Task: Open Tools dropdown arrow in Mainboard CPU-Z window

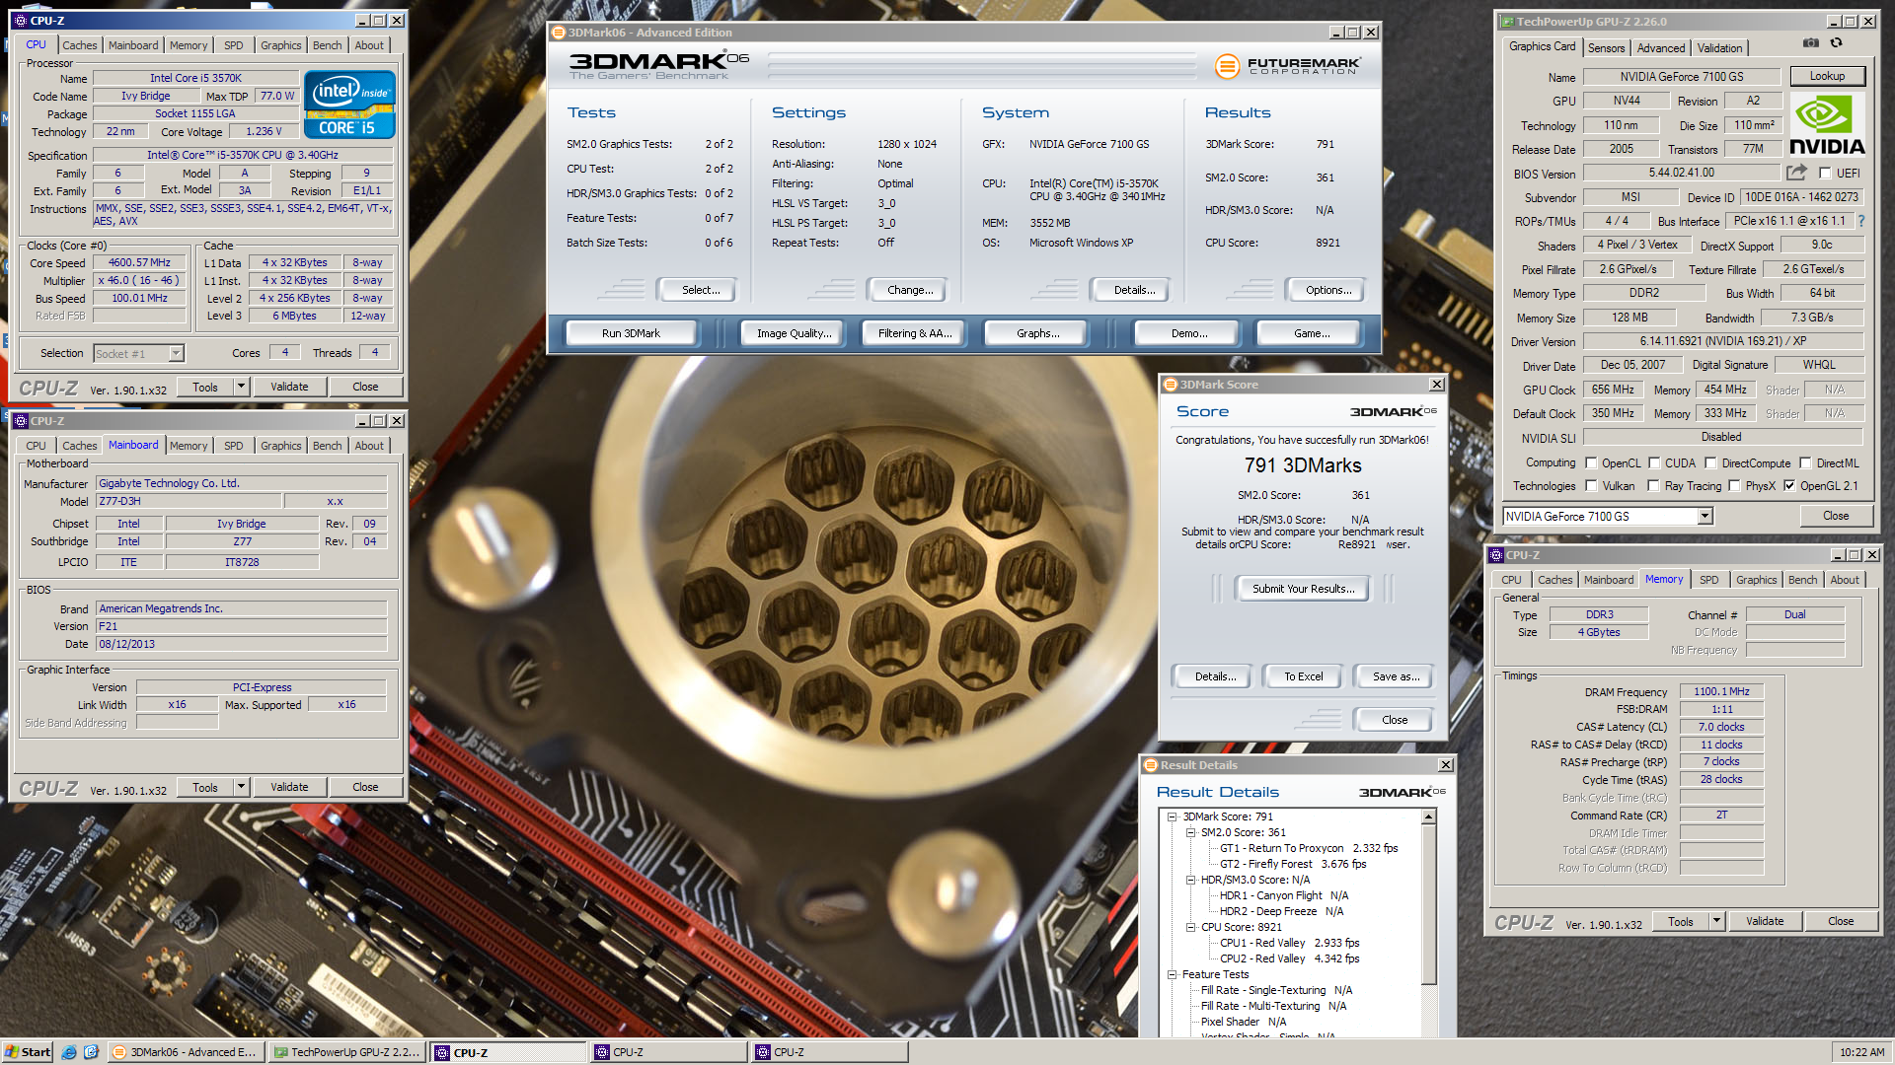Action: tap(240, 787)
